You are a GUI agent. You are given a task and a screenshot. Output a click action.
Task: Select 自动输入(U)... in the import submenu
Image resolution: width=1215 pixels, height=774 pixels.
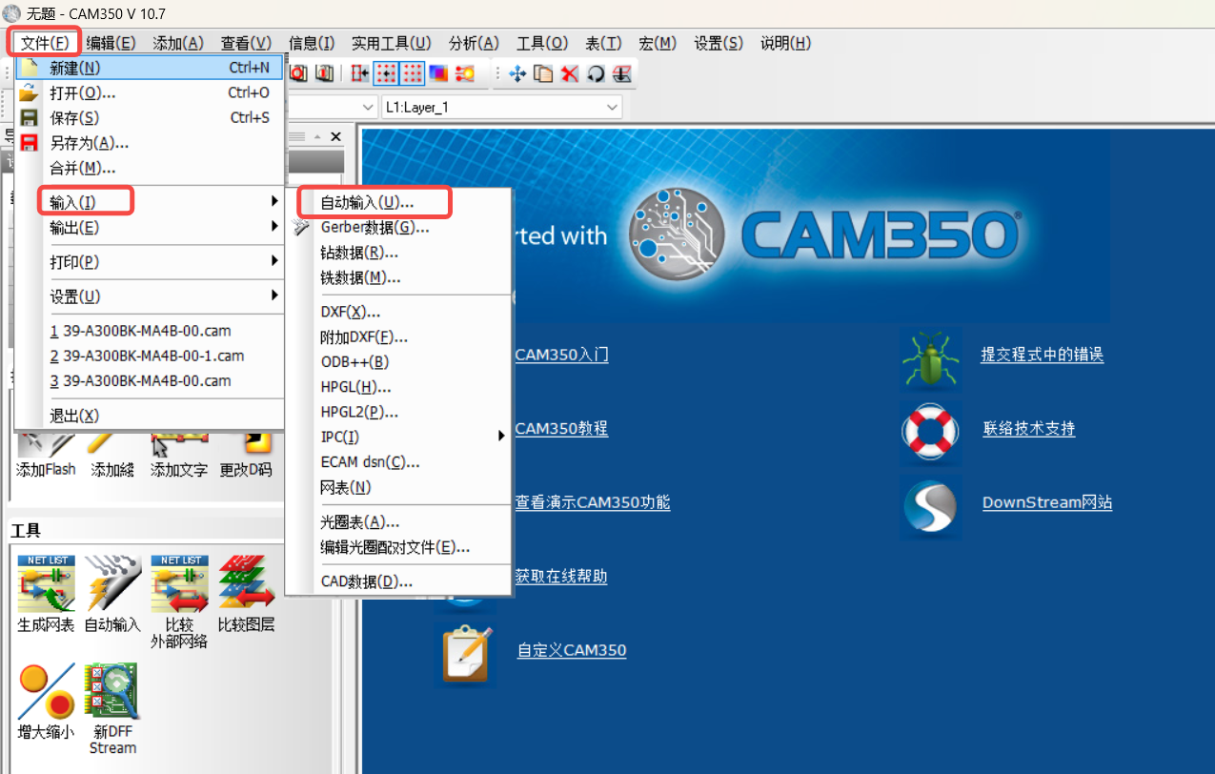click(x=398, y=202)
